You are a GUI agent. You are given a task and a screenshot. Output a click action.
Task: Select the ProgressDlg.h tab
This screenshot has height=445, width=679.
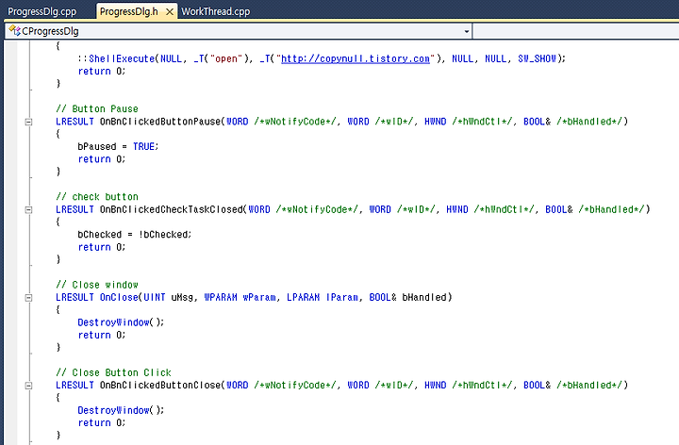pyautogui.click(x=128, y=11)
